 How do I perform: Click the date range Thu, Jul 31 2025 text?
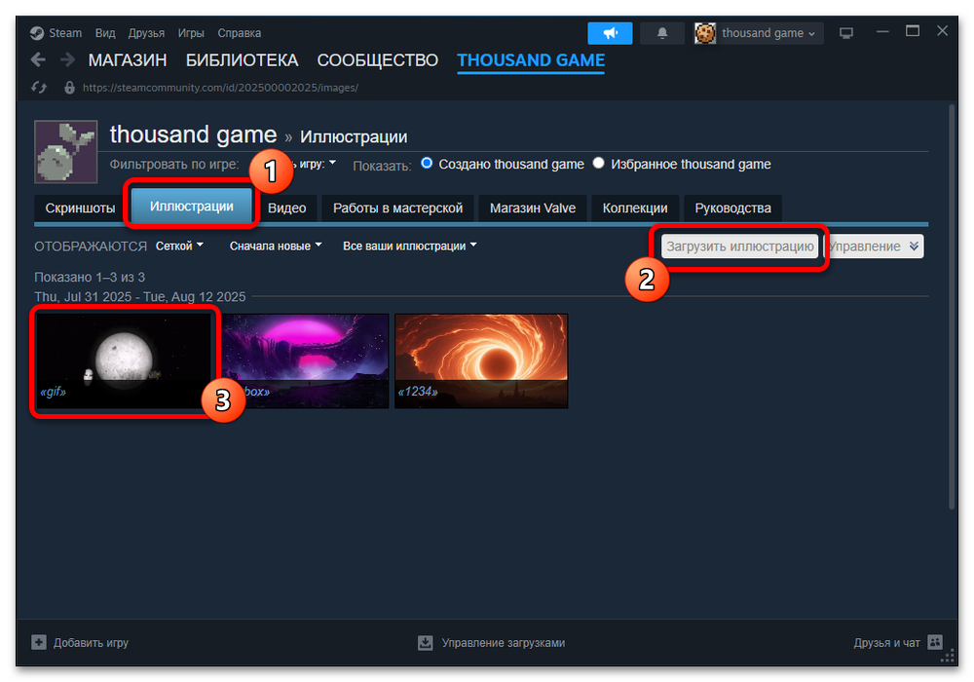pyautogui.click(x=139, y=297)
